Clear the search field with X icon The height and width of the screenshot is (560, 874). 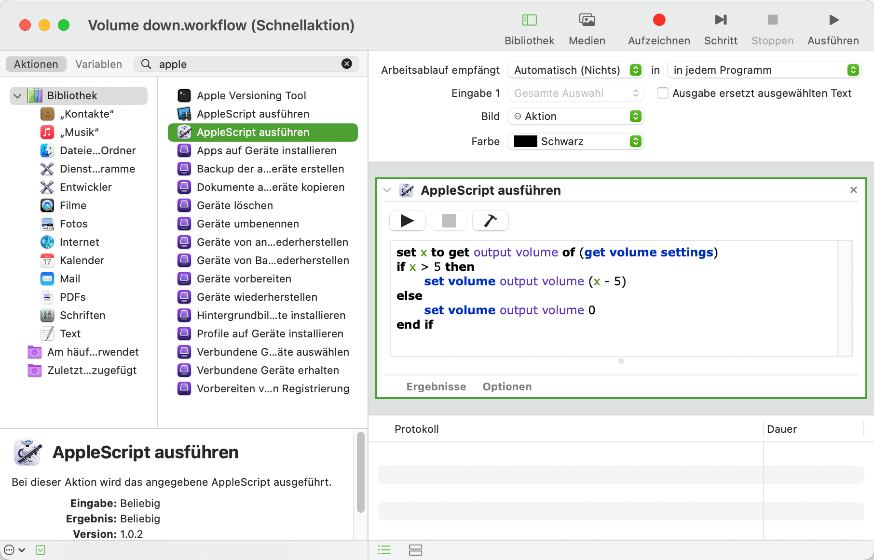click(347, 64)
